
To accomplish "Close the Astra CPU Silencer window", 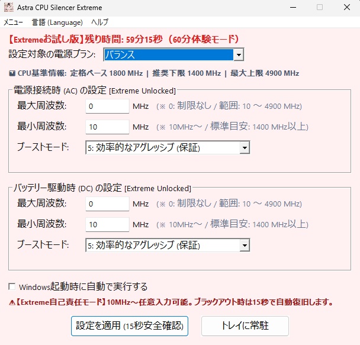I will point(347,7).
